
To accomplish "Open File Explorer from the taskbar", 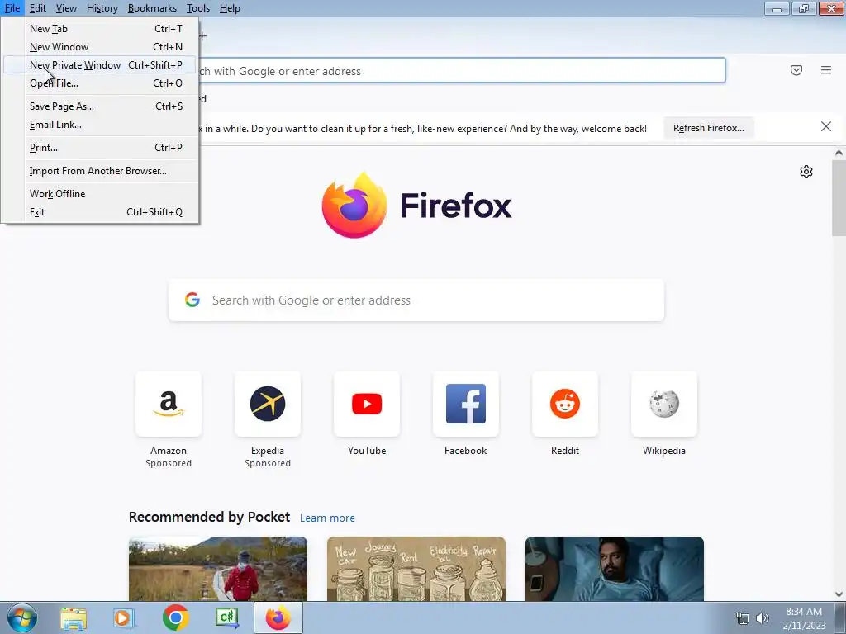I will [x=74, y=617].
